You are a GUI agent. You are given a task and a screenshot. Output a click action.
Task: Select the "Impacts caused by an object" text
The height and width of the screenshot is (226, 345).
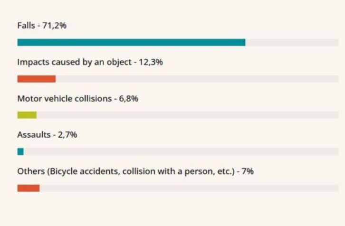74,62
